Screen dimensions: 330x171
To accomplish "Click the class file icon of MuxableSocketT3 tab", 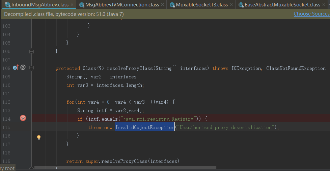I will pos(172,5).
